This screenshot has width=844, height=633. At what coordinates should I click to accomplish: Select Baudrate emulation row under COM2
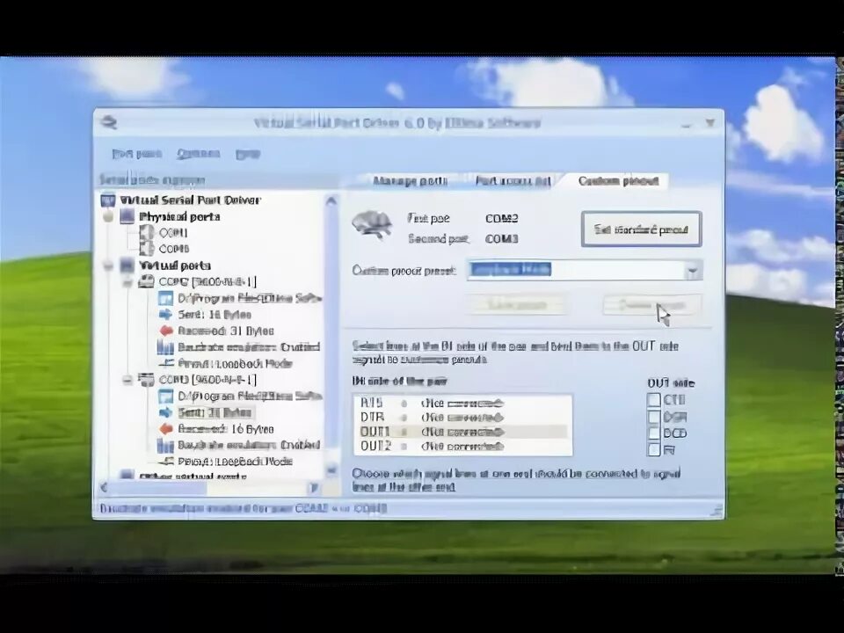[249, 347]
